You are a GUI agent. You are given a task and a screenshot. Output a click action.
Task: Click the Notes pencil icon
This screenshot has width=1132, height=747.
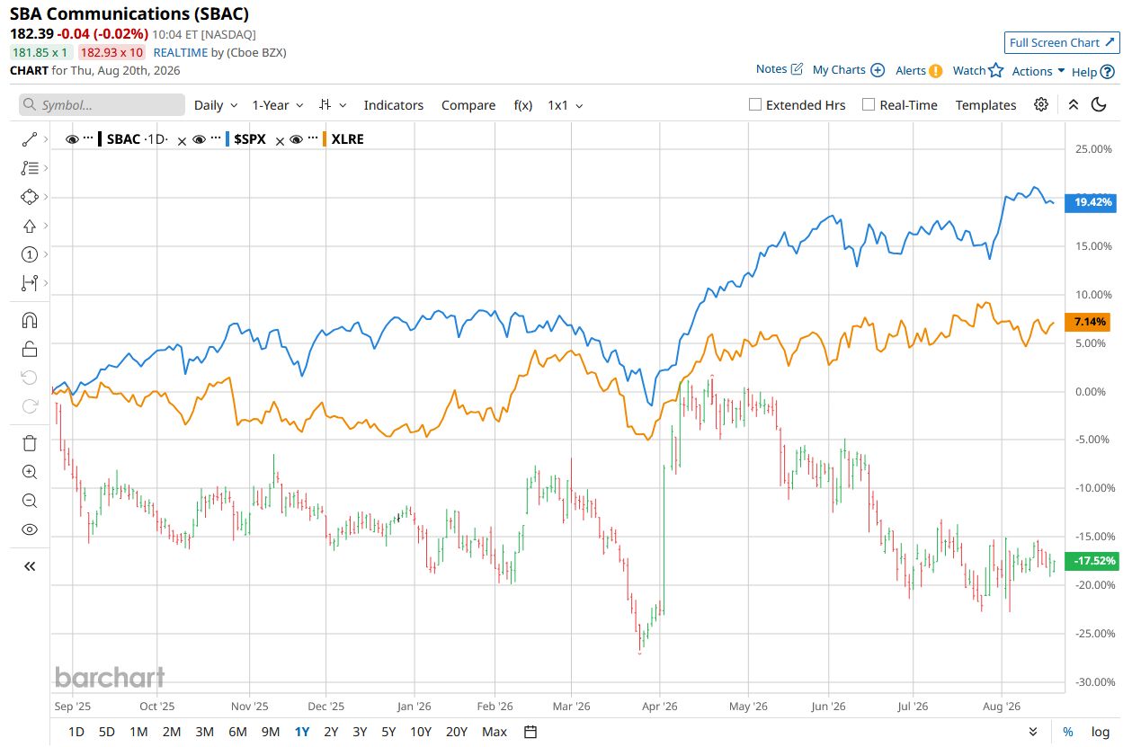click(x=797, y=69)
